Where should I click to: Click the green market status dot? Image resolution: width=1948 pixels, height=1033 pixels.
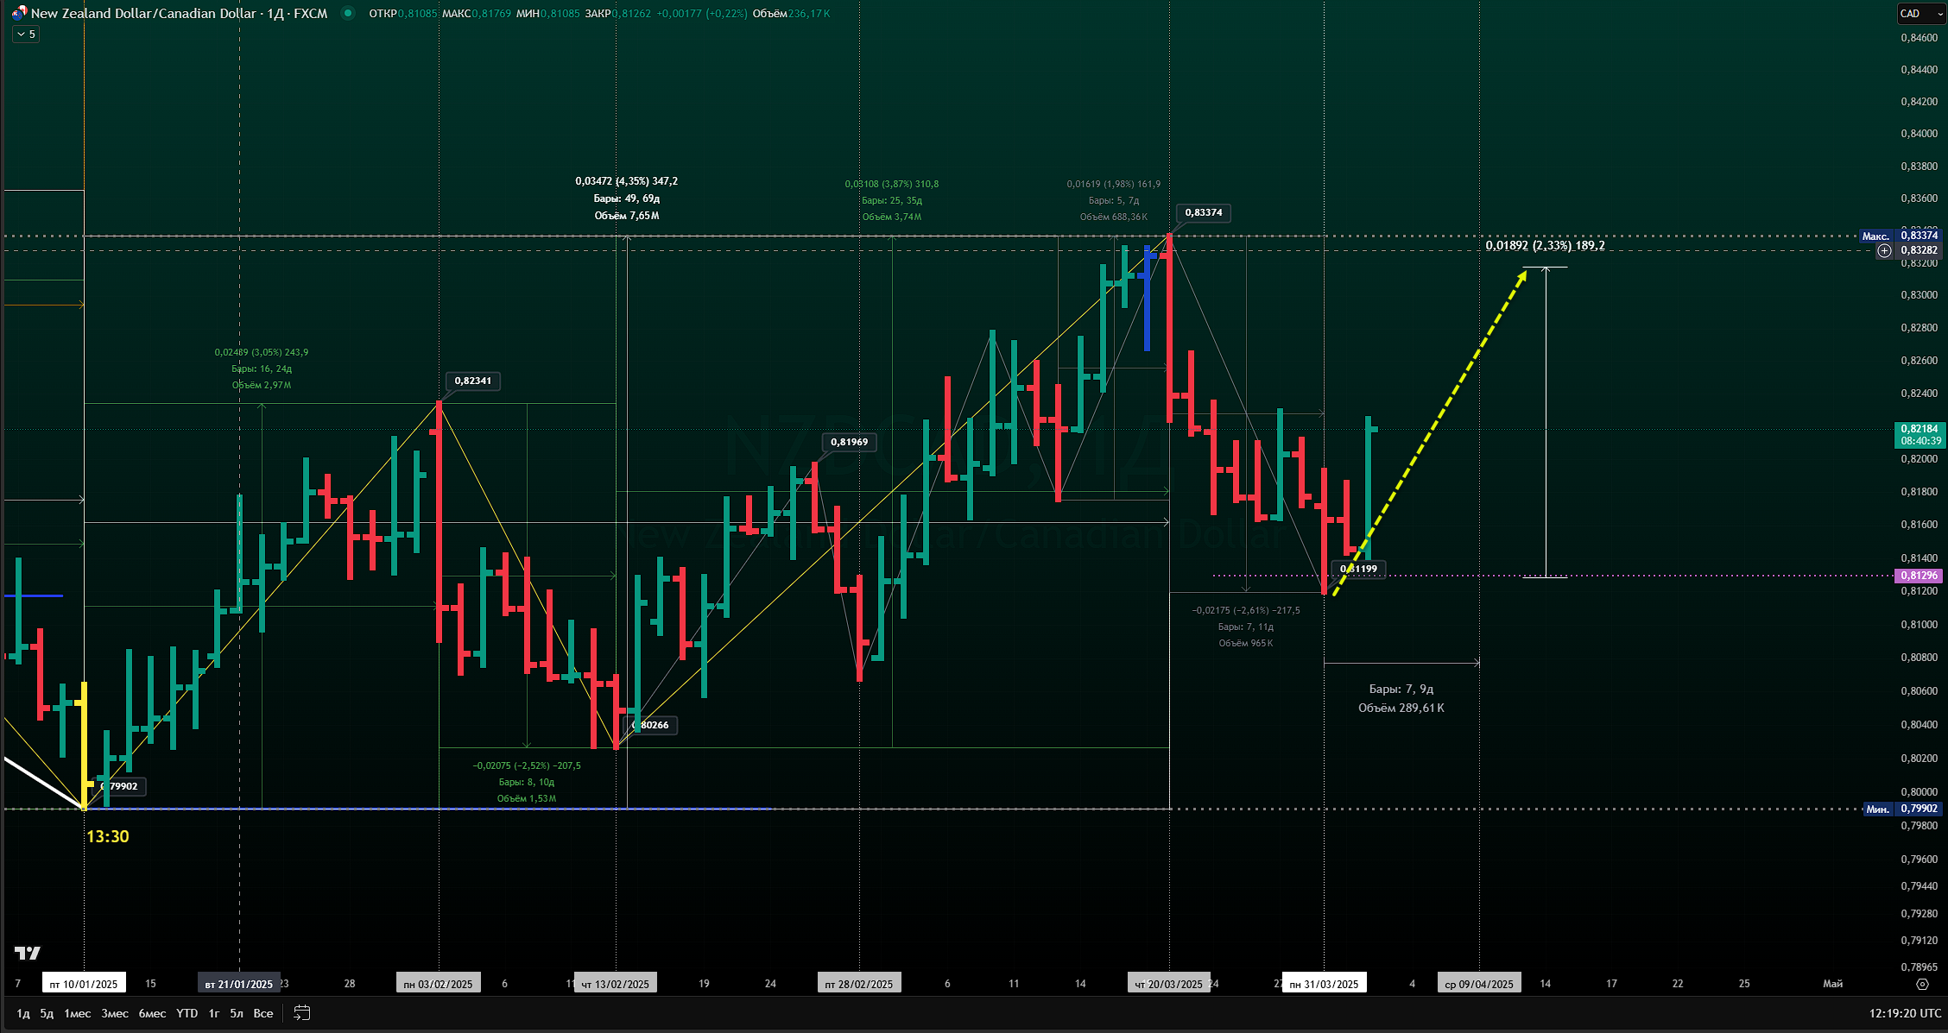point(347,13)
